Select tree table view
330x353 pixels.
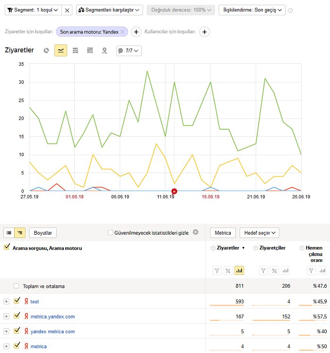point(20,233)
